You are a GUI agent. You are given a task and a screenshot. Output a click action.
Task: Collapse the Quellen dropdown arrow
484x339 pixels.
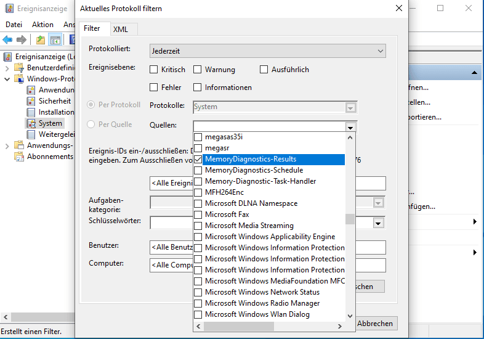350,126
